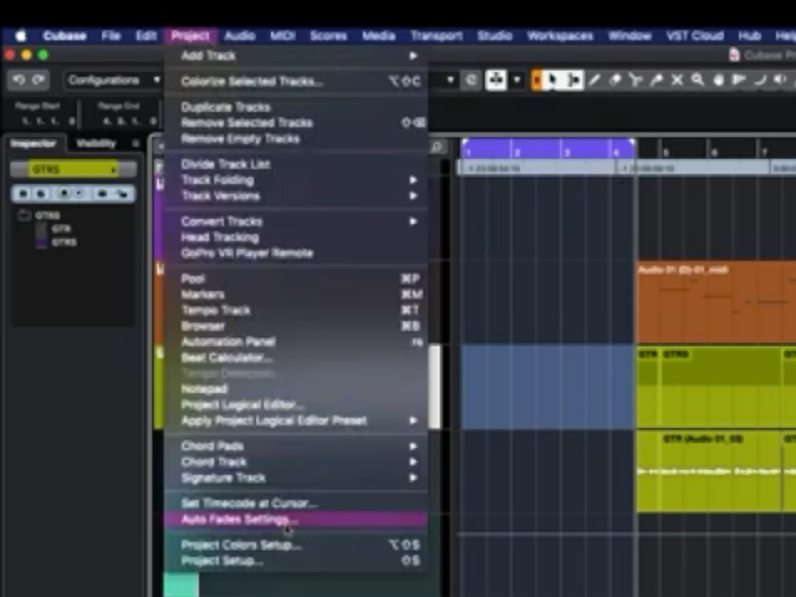
Task: Select the Draw pencil tool
Action: [x=595, y=80]
